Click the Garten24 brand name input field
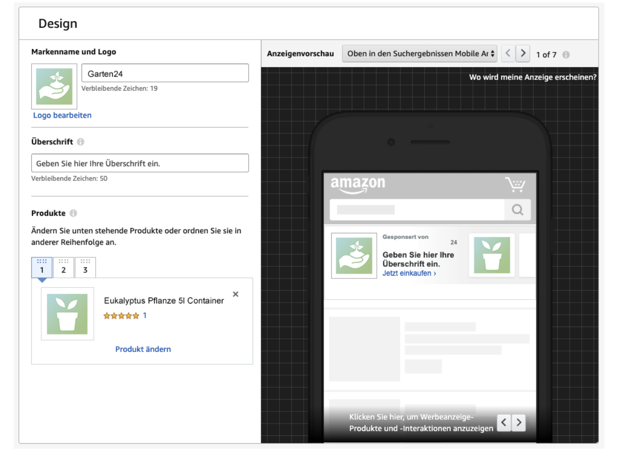 pos(165,73)
